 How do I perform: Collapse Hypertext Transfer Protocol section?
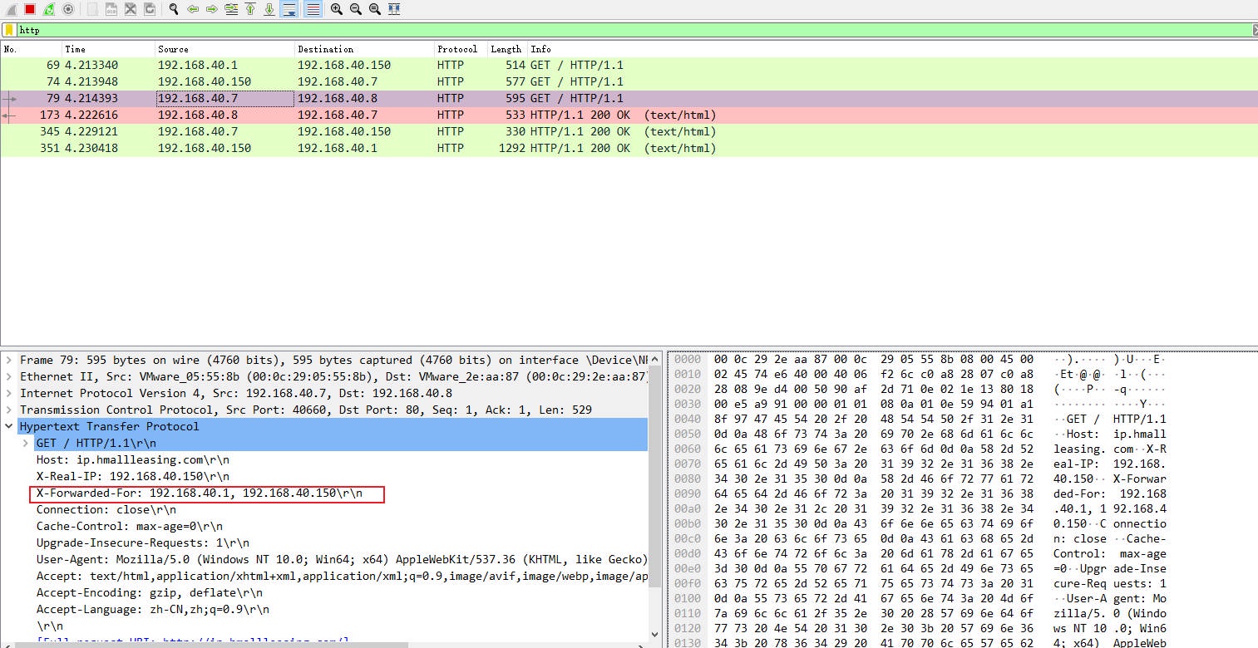9,427
